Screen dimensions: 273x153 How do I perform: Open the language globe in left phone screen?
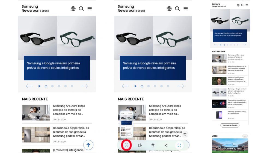point(73,8)
